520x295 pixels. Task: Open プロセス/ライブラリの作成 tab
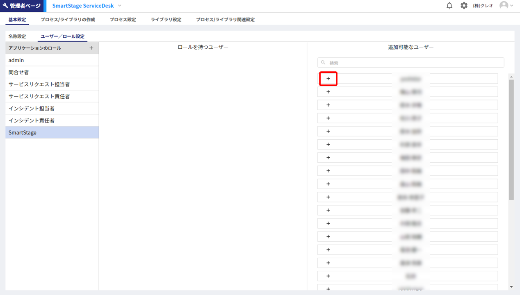tap(68, 20)
